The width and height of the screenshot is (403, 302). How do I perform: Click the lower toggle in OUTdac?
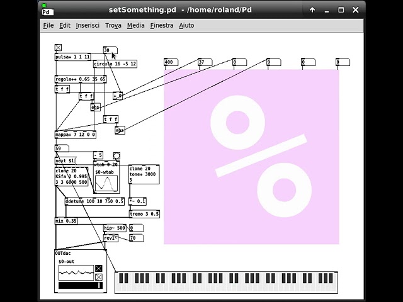pos(99,277)
